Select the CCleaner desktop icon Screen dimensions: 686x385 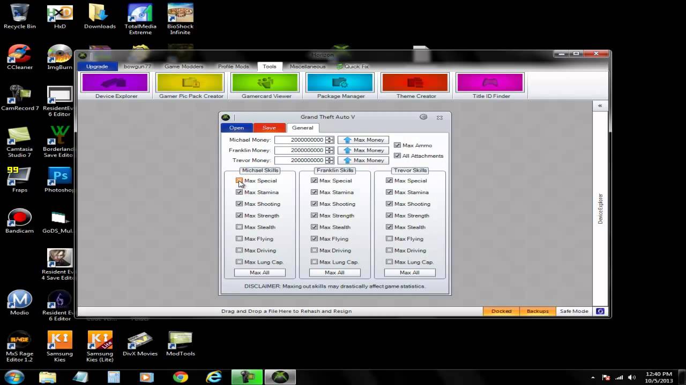click(x=20, y=57)
